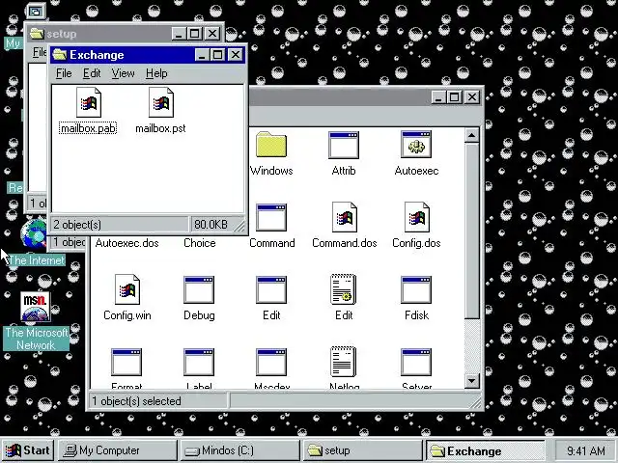This screenshot has width=618, height=463.
Task: Open the Edit menu in Exchange
Action: [92, 73]
